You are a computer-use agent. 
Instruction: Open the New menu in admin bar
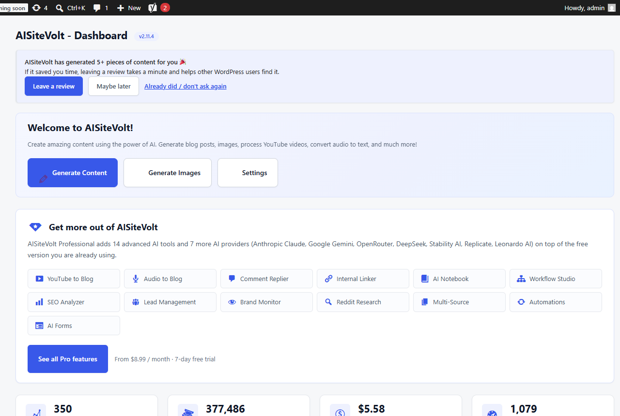(x=129, y=8)
